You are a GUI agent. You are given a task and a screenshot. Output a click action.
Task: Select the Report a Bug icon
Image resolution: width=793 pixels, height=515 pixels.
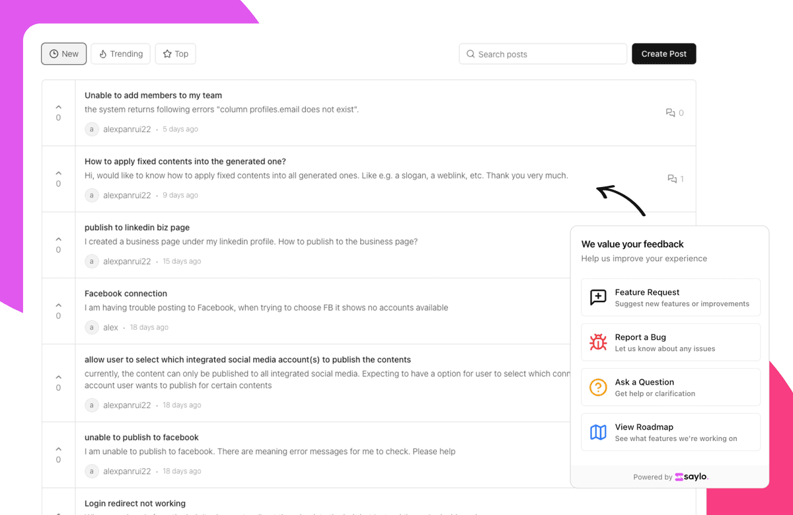pos(597,342)
